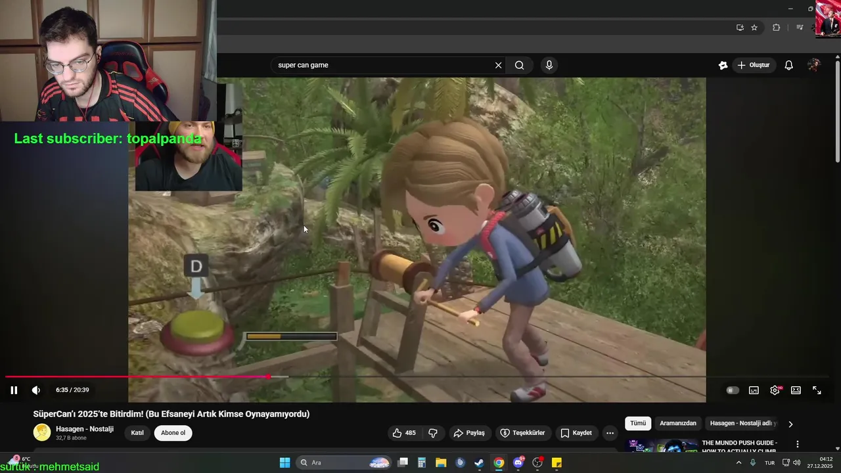Click the Teşekkürler thanks button
Screen dimensions: 841x473
click(x=522, y=433)
